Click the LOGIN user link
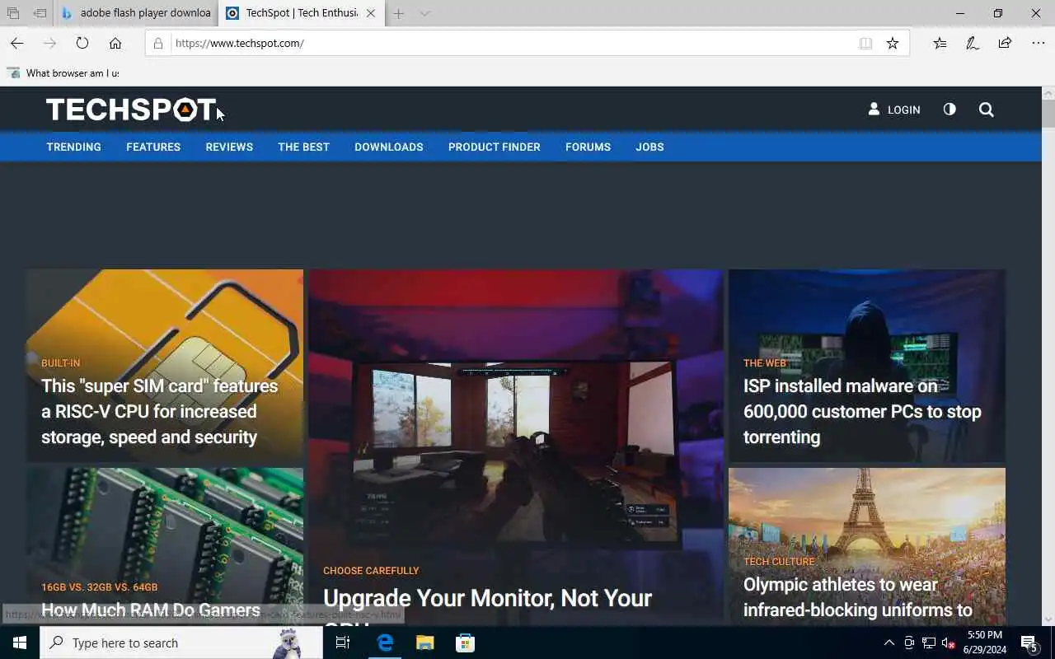Image resolution: width=1055 pixels, height=659 pixels. click(894, 110)
